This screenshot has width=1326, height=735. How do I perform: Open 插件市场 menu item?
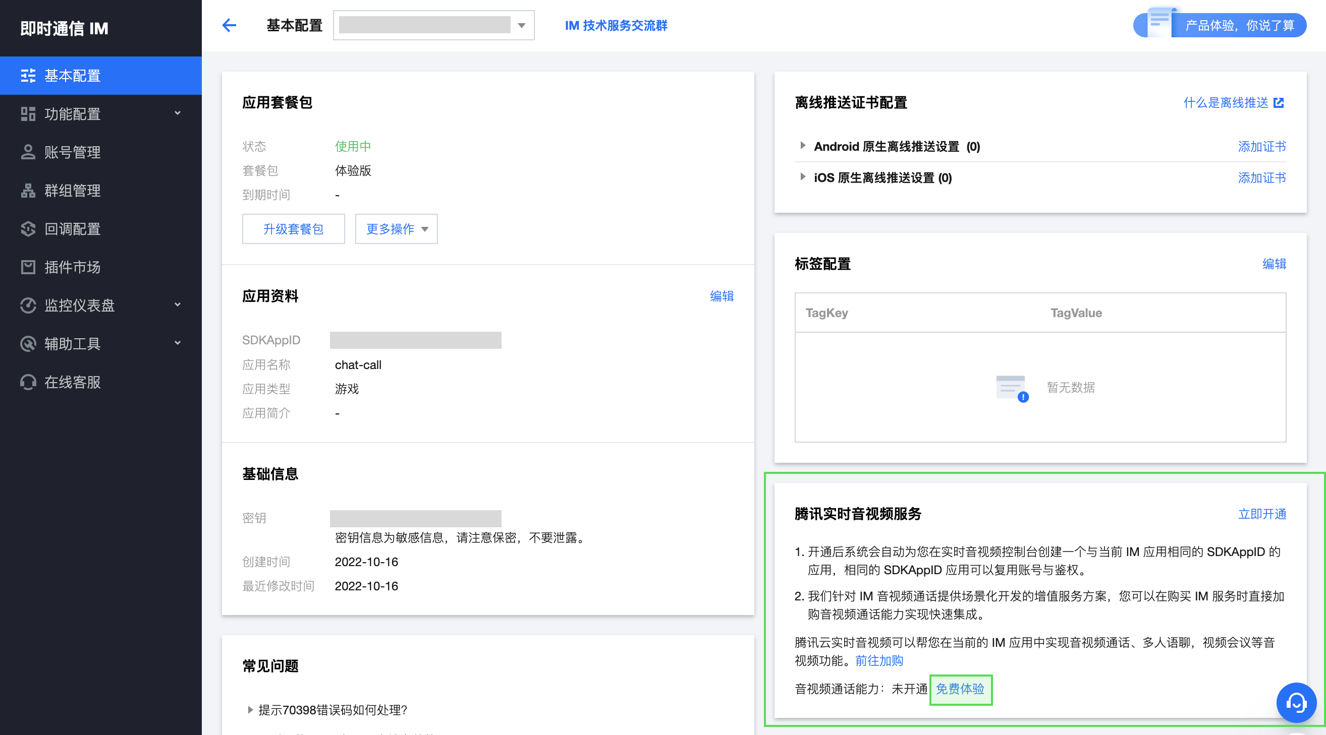click(101, 267)
